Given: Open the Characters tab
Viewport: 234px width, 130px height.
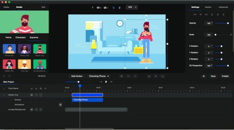Looking at the screenshot, I should [20, 37].
